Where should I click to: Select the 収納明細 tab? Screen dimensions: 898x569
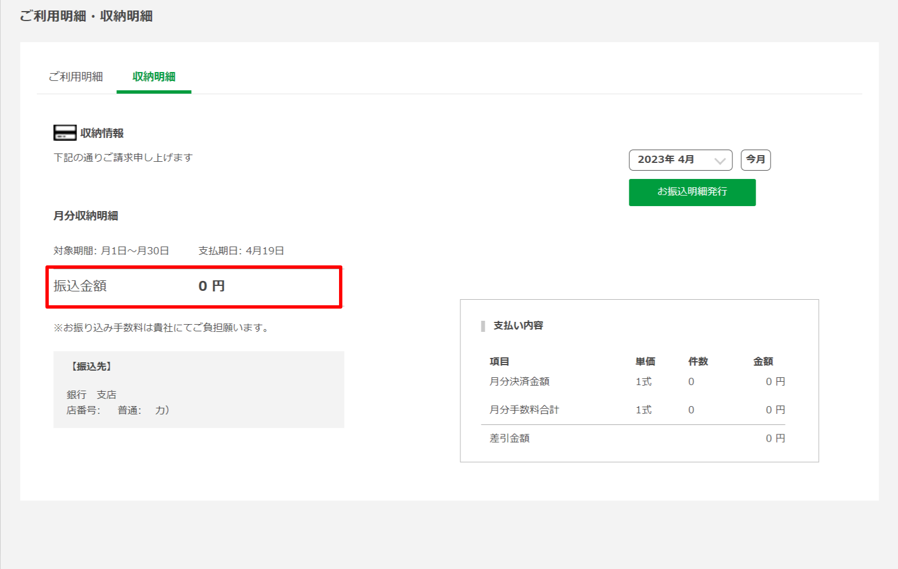(154, 76)
